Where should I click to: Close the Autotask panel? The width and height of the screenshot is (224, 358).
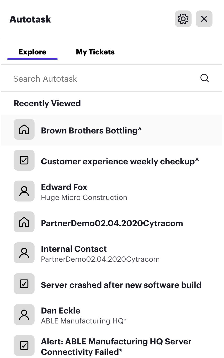tap(204, 19)
